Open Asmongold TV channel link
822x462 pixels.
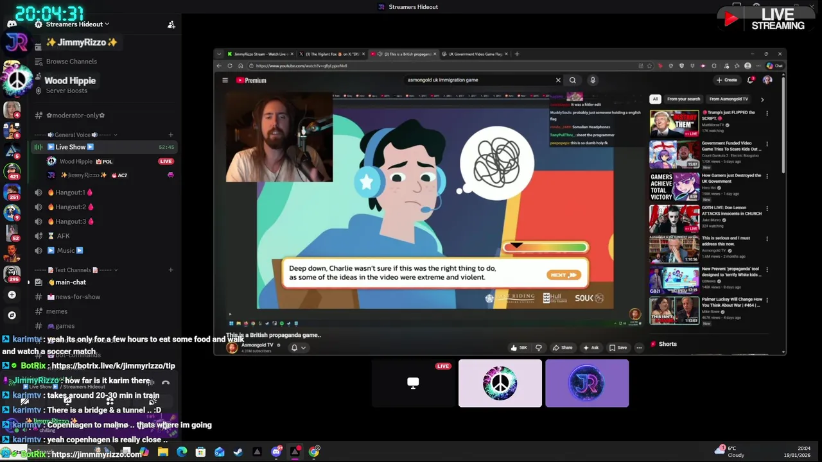(258, 345)
